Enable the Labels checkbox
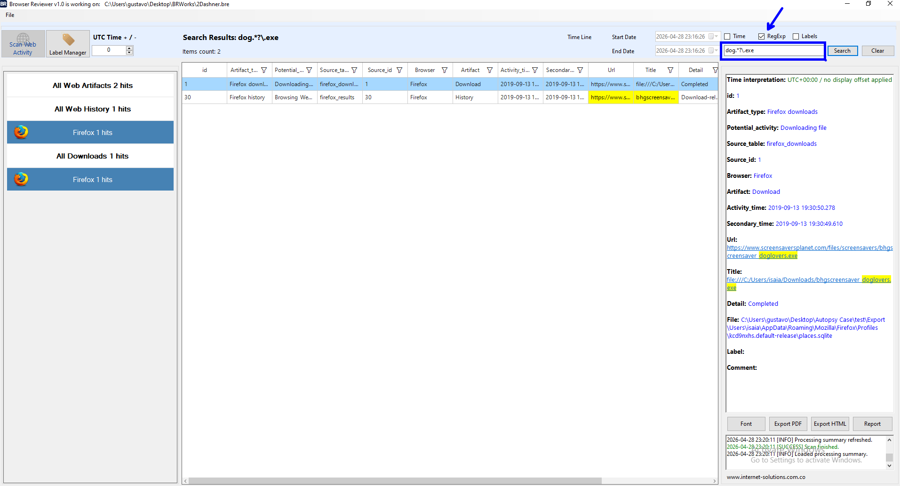 coord(796,37)
